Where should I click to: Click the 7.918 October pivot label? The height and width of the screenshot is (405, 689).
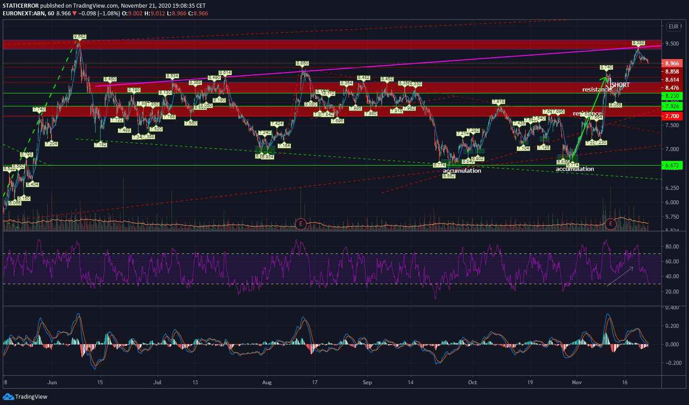tap(499, 101)
